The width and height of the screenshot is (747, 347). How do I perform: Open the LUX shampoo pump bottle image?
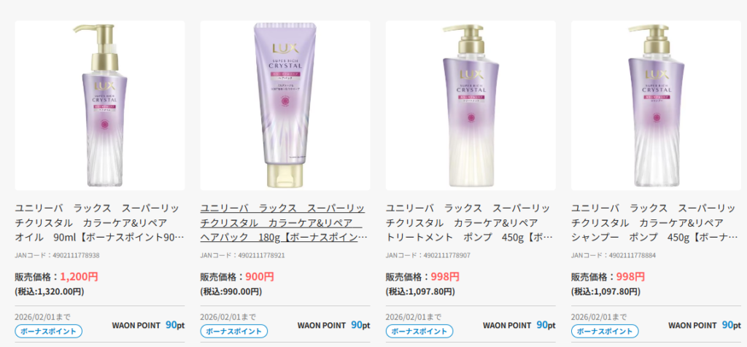point(656,105)
